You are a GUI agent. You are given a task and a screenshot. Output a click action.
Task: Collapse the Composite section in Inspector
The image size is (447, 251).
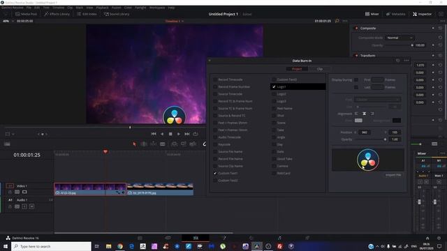368,28
